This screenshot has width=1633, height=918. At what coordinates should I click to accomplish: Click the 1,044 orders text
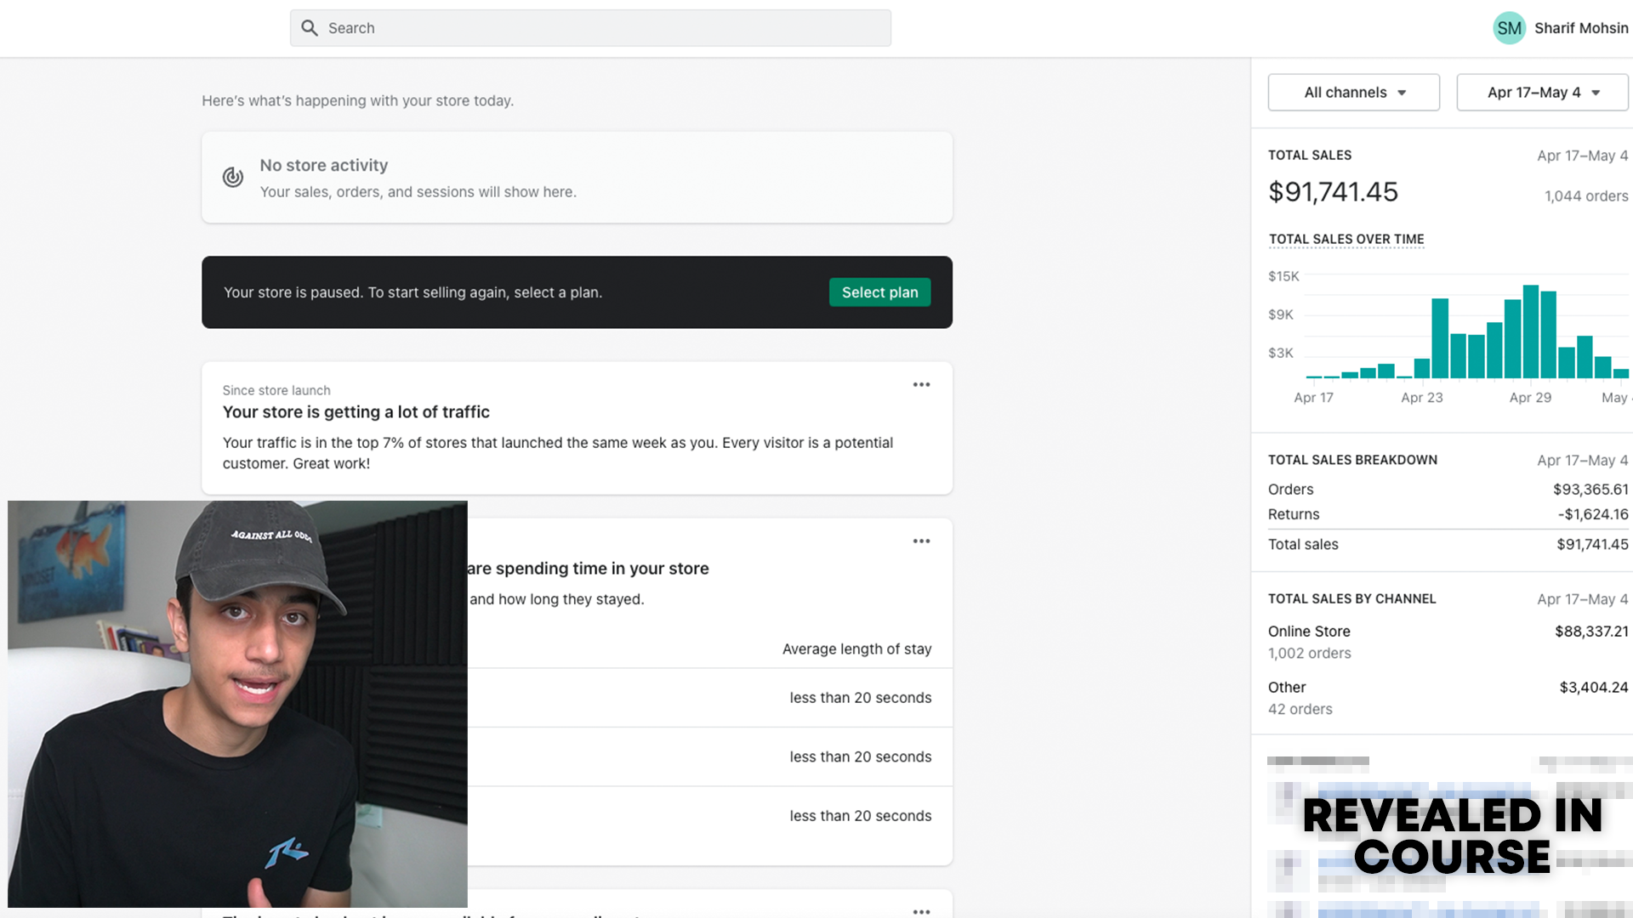(x=1585, y=196)
